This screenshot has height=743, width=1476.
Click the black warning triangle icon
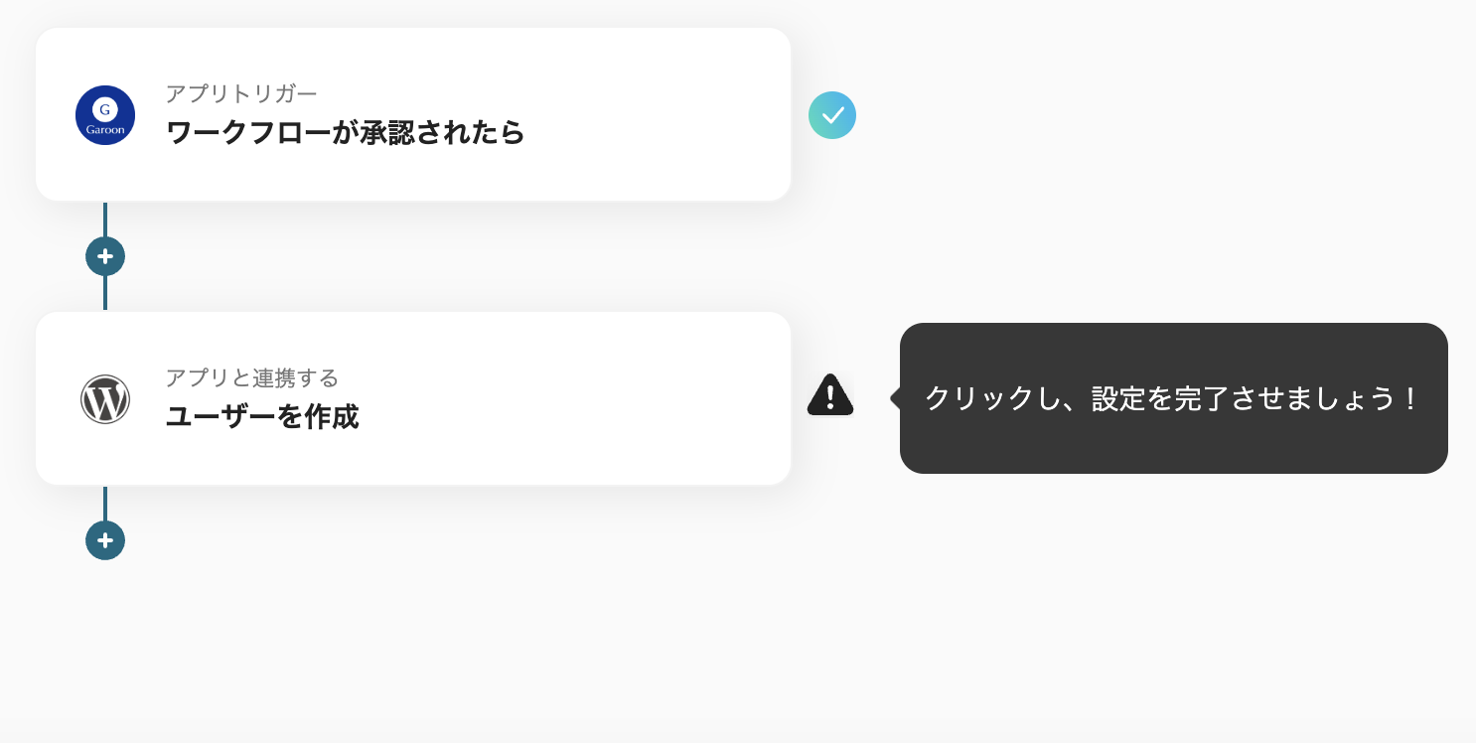830,395
